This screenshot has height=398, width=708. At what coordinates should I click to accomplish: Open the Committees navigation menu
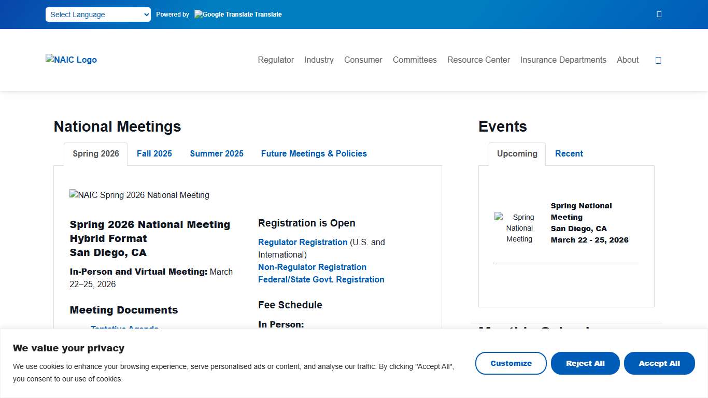click(415, 60)
